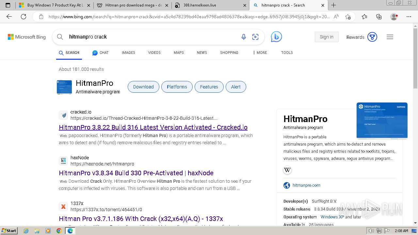The image size is (418, 235).
Task: Click the Rewards text link
Action: (355, 37)
